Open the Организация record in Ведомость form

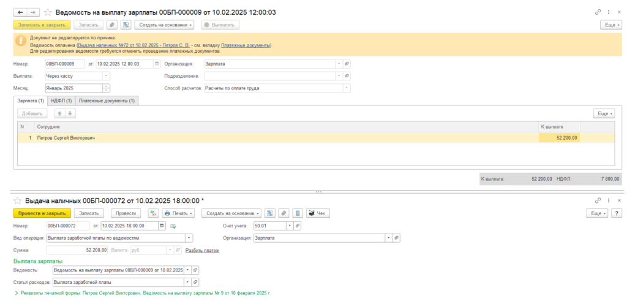[347, 64]
